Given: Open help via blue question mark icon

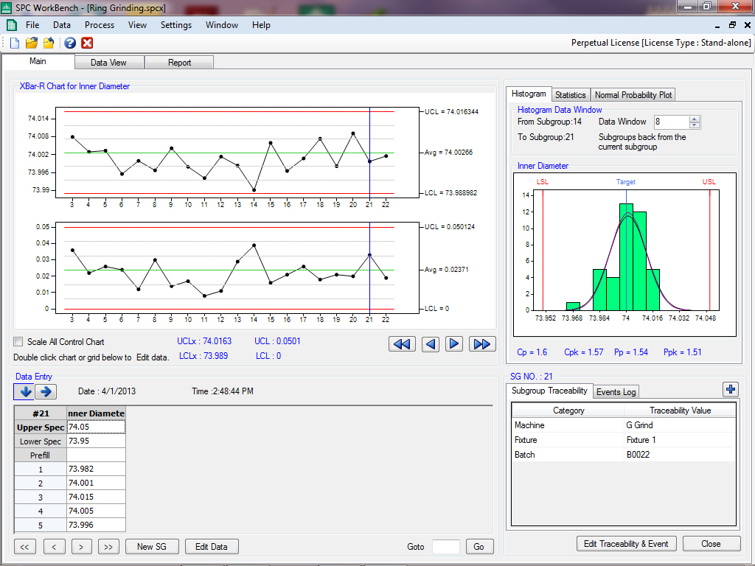Looking at the screenshot, I should coord(70,43).
